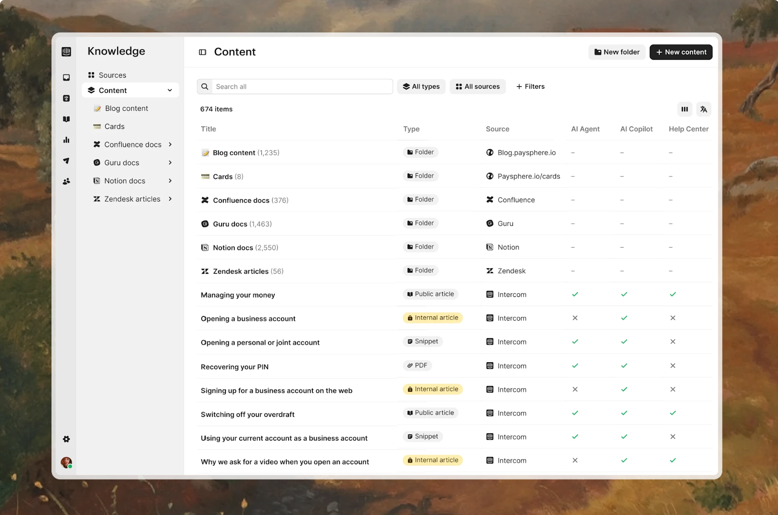Screen dimensions: 778x515
Task: Toggle Help Center X for Recovering your PIN
Action: coord(672,366)
